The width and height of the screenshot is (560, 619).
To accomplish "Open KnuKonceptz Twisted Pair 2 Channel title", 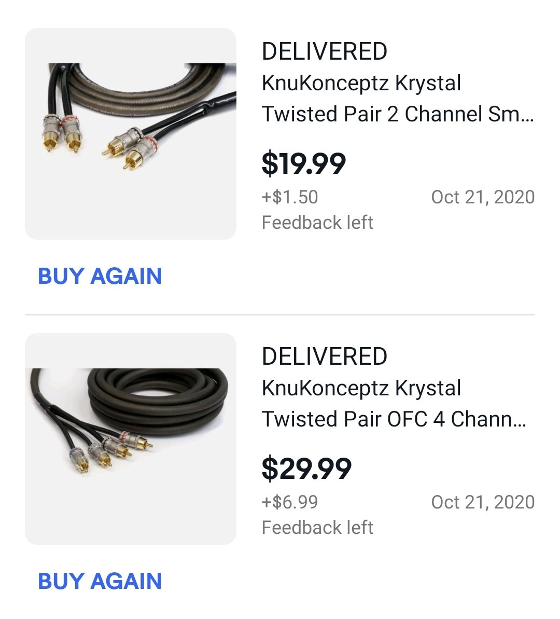I will 398,98.
